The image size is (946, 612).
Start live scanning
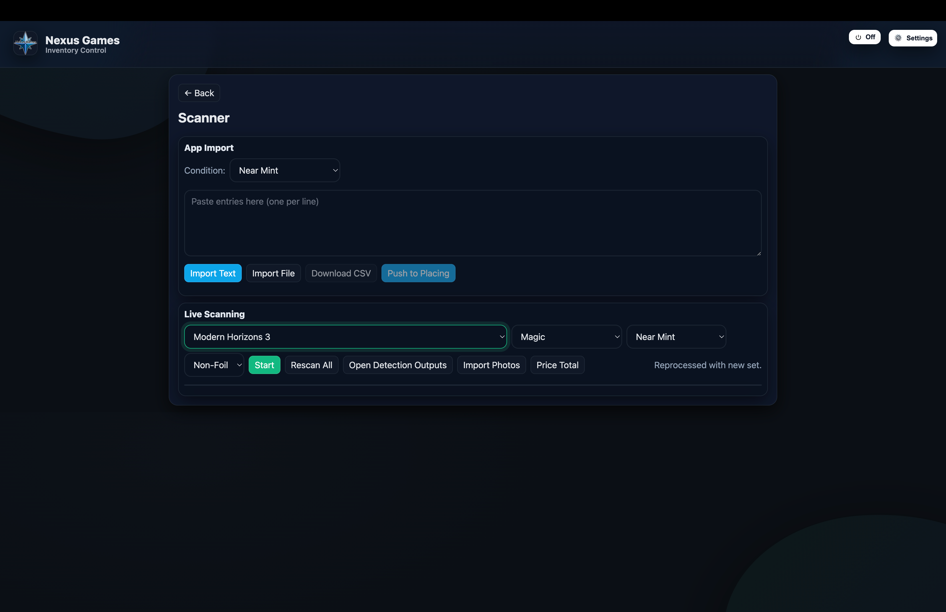coord(264,365)
